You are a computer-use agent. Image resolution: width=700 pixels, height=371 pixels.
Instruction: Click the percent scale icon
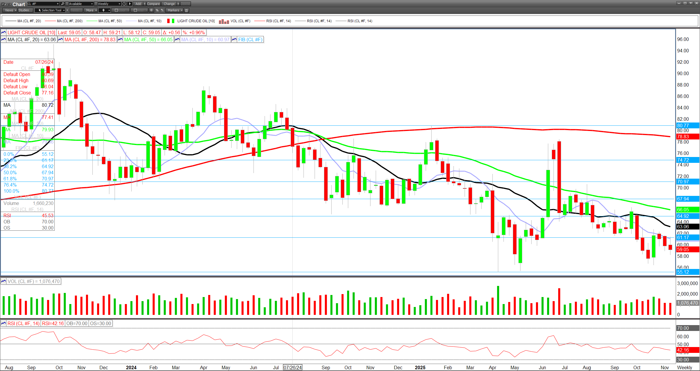[x=157, y=10]
